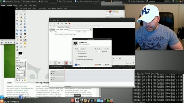This screenshot has width=184, height=103.
Task: Toggle the Snapping magnet tool in OpenShot timeline
Action: point(66,63)
